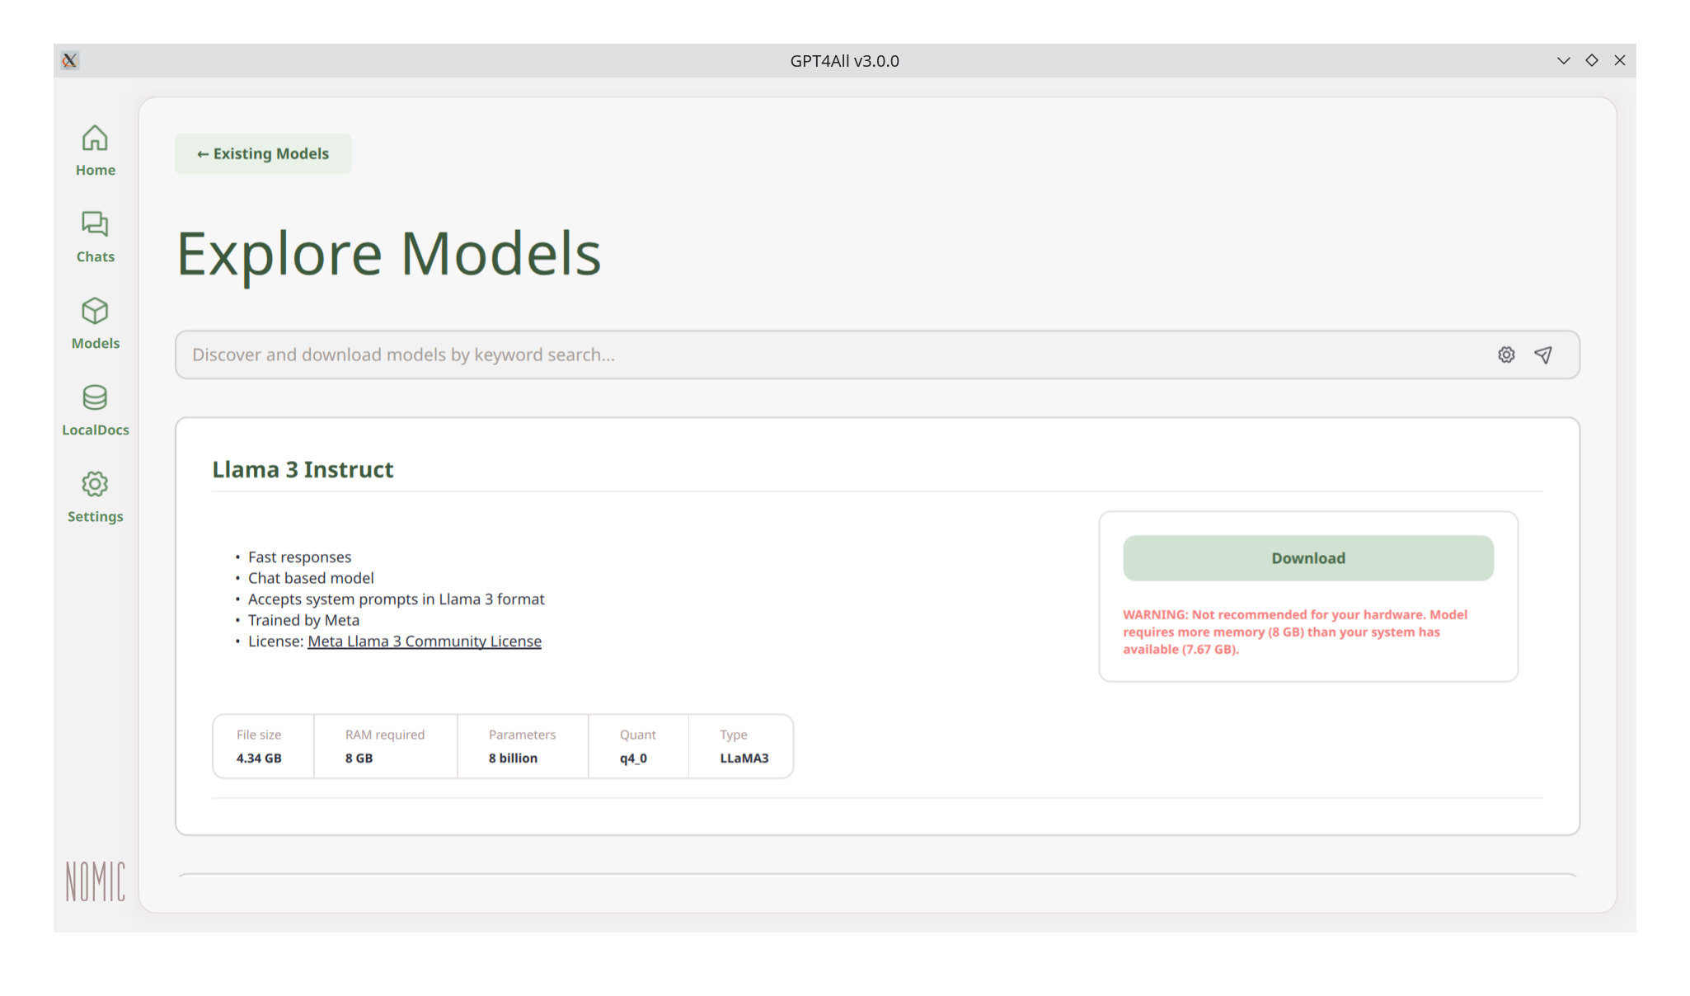The image size is (1690, 996).
Task: Click the red hardware WARNING message
Action: (x=1295, y=632)
